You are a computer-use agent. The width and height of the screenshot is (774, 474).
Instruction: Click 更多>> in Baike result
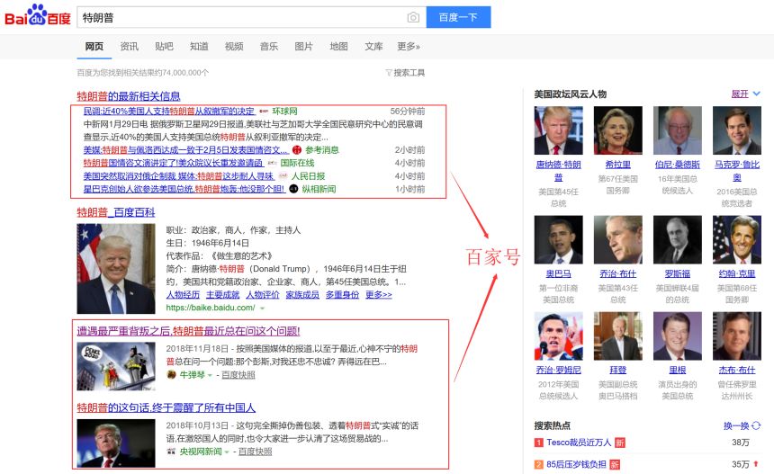pos(379,294)
